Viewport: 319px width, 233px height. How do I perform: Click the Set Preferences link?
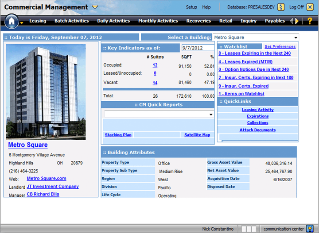point(280,46)
